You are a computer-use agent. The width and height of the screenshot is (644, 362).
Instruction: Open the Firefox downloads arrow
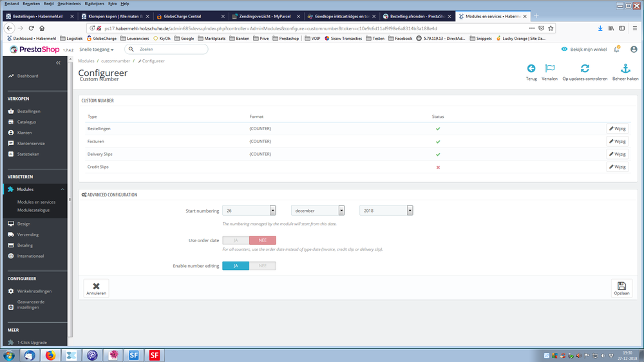point(600,28)
